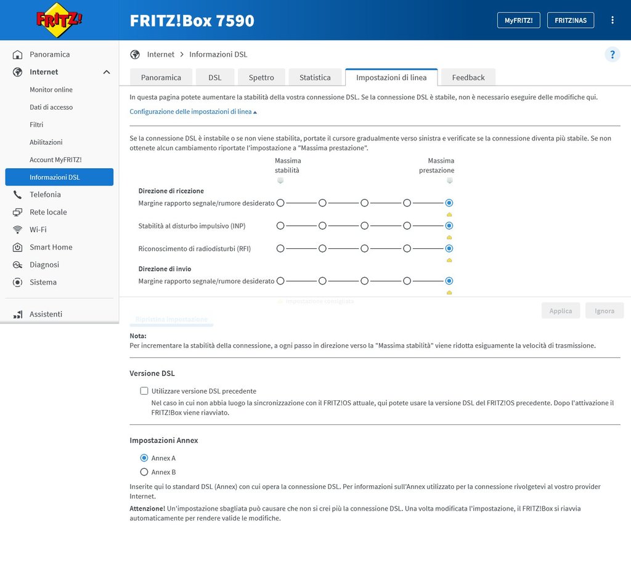The height and width of the screenshot is (563, 631).
Task: Select Informazioni DSL in sidebar
Action: pyautogui.click(x=59, y=177)
